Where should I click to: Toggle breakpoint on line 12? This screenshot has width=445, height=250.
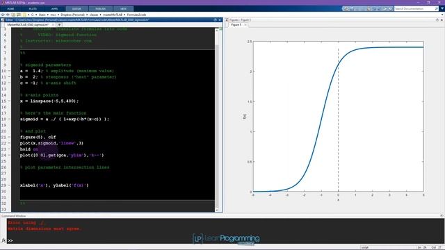point(9,83)
